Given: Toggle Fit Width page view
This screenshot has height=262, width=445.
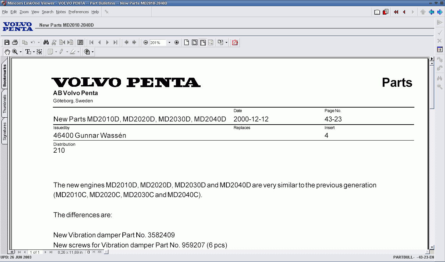Looking at the screenshot, I should pyautogui.click(x=203, y=42).
